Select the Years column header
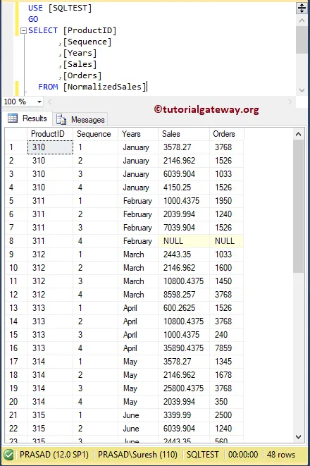 click(138, 134)
